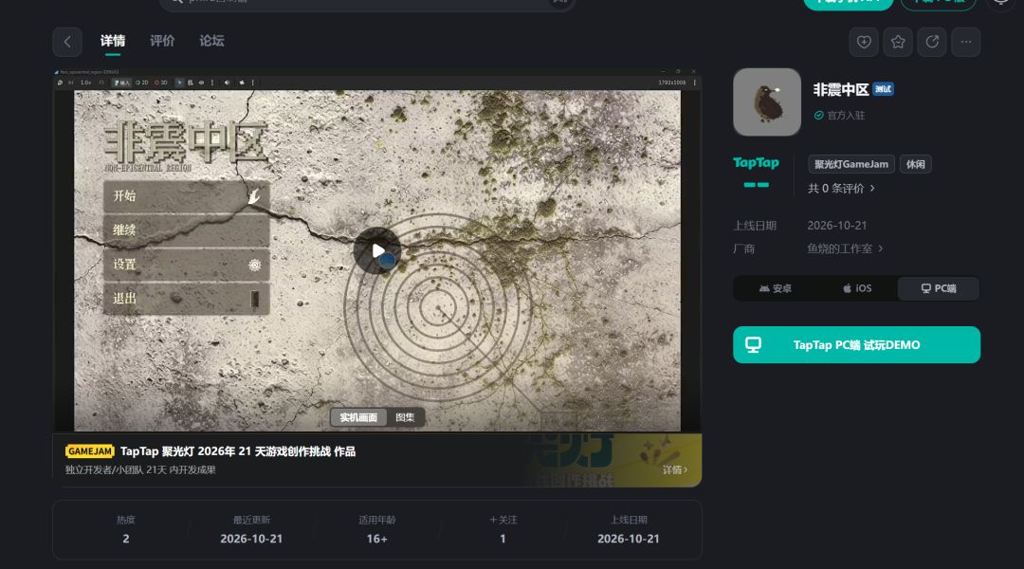
Task: Select the 实机画面 media toggle
Action: 358,417
